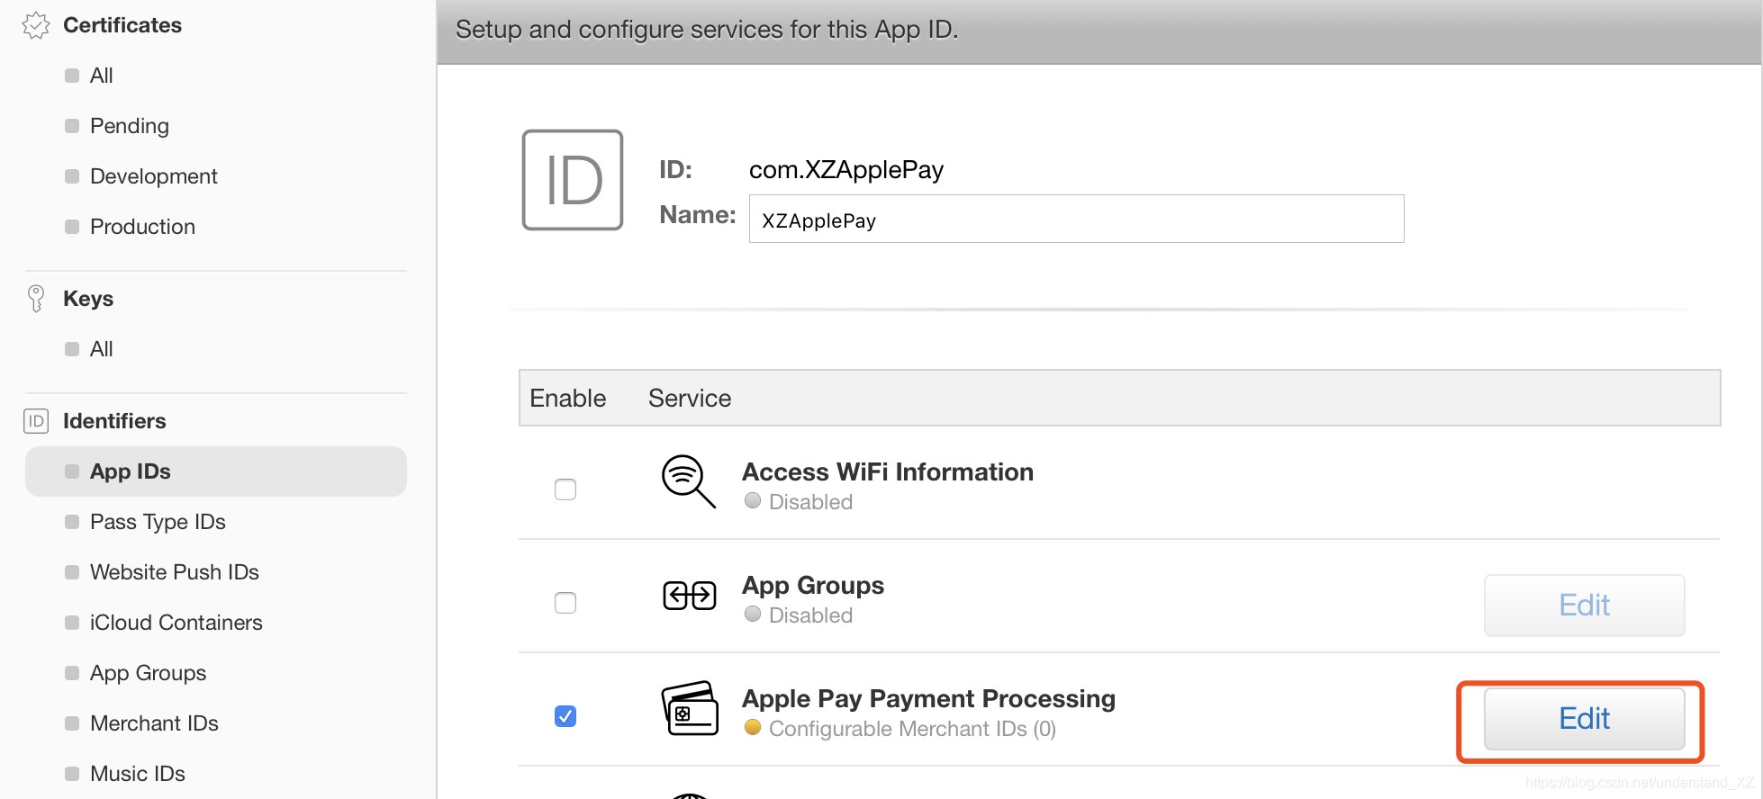Open Pass Type IDs
The width and height of the screenshot is (1763, 799).
pyautogui.click(x=158, y=522)
